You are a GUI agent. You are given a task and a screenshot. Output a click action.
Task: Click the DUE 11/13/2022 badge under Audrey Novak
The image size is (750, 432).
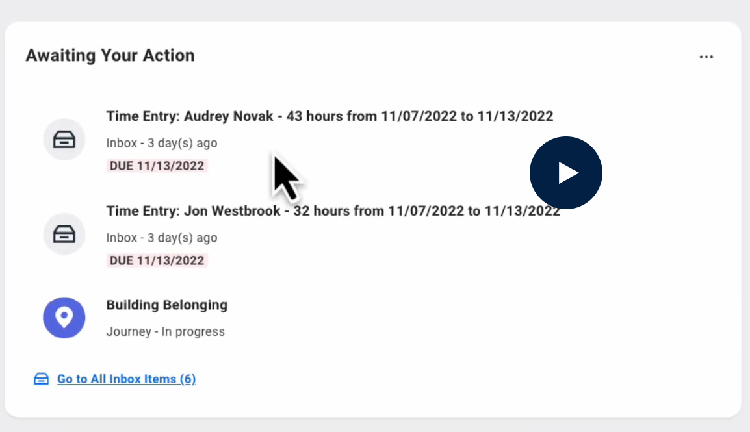[x=157, y=166]
